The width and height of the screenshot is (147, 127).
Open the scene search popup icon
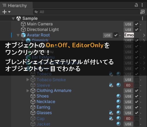(x=143, y=12)
